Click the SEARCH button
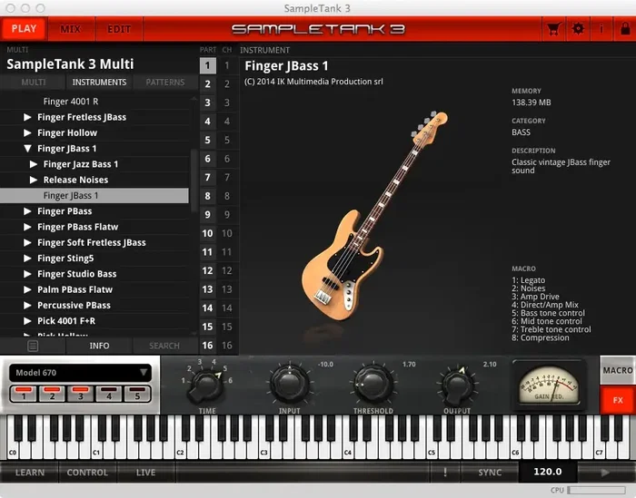This screenshot has width=636, height=498. tap(164, 346)
